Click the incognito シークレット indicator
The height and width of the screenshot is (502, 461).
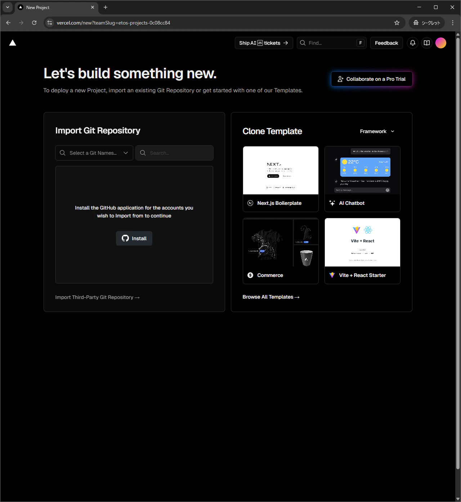(x=427, y=23)
